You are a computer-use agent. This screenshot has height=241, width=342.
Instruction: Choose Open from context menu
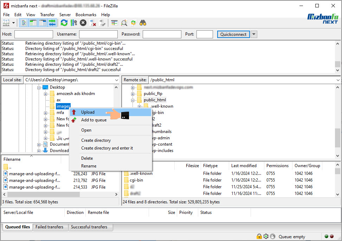[111, 130]
